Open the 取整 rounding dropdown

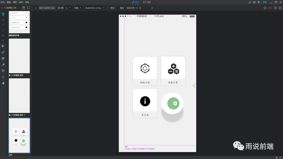[78, 8]
